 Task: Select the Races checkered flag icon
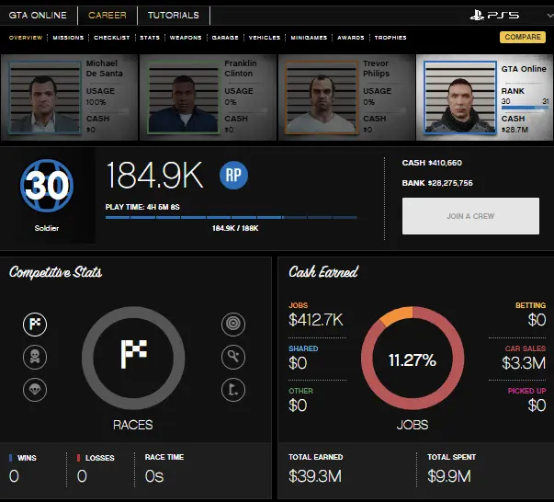[36, 324]
